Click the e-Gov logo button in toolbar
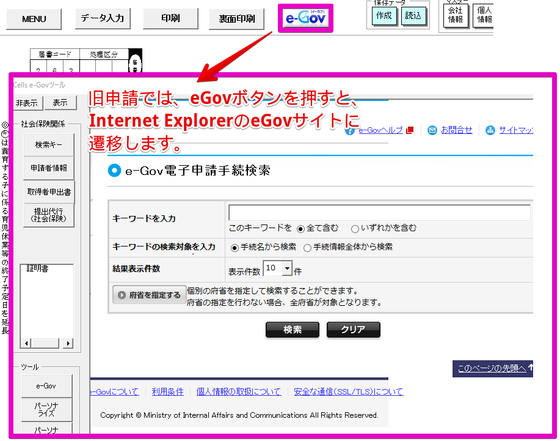 pyautogui.click(x=305, y=18)
